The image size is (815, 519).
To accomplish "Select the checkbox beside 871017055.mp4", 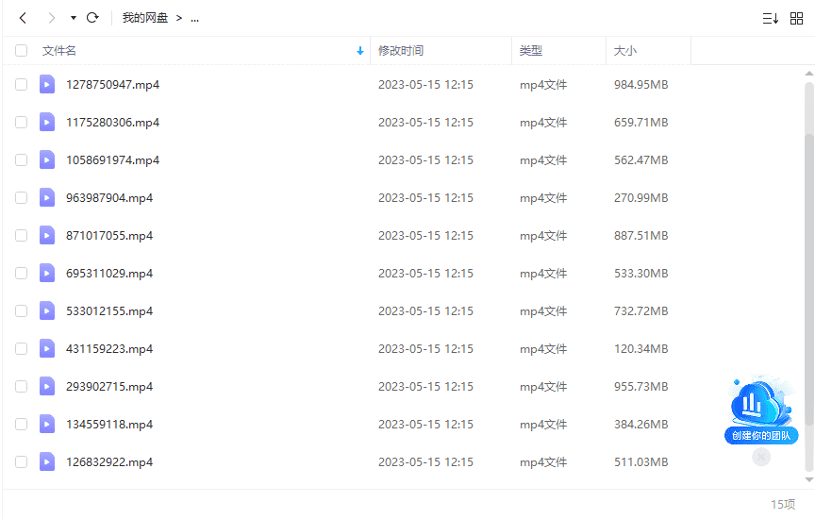I will (x=22, y=236).
